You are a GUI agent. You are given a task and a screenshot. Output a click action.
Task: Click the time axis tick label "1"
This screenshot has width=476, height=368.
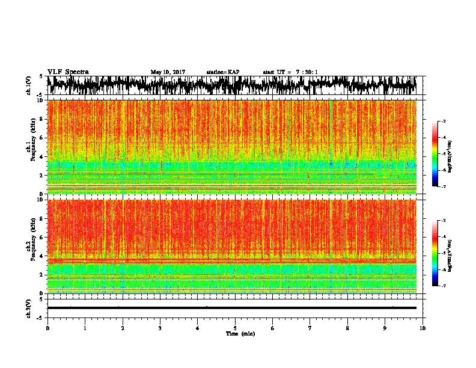point(85,328)
